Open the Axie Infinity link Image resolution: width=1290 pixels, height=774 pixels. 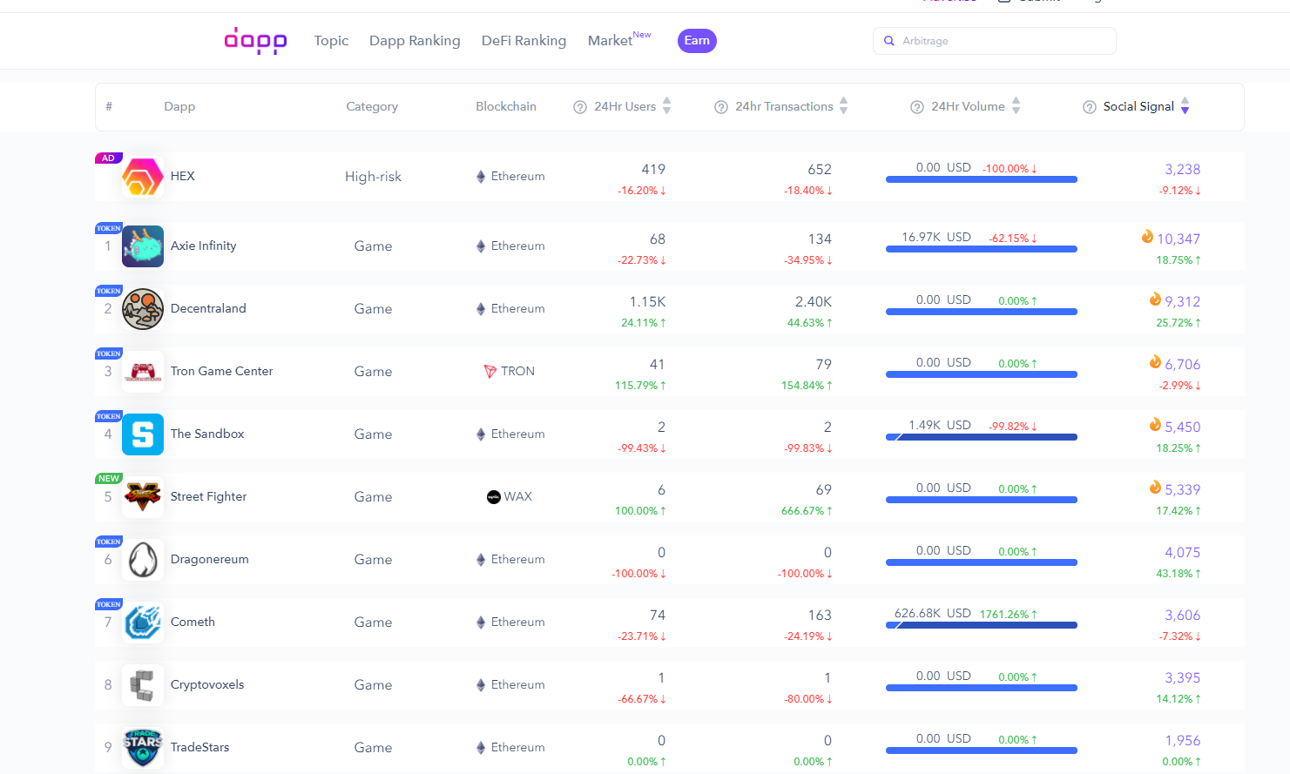(x=204, y=246)
